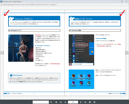Click the heading 'Photoshop でできること'

point(24,19)
